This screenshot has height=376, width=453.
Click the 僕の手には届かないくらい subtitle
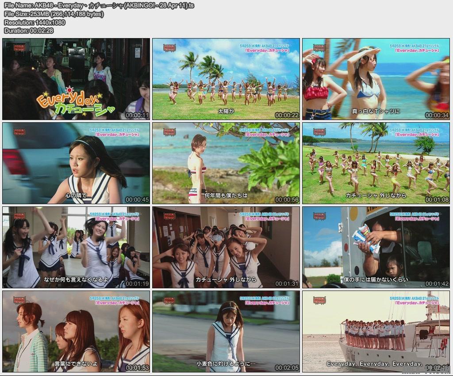(x=376, y=279)
